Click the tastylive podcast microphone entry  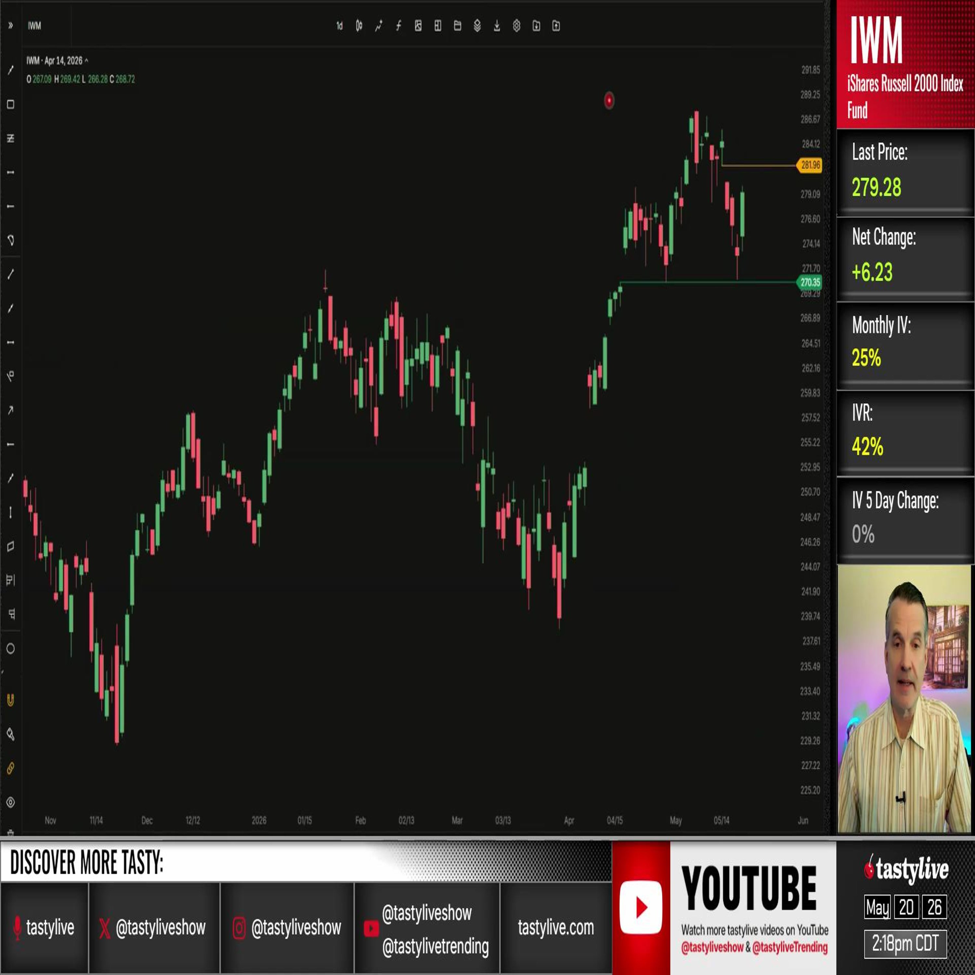[45, 928]
